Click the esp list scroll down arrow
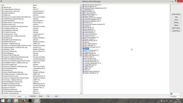This screenshot has width=183, height=103. click(x=81, y=93)
